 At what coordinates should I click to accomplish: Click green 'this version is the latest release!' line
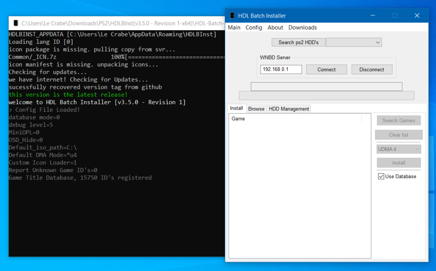pyautogui.click(x=68, y=95)
